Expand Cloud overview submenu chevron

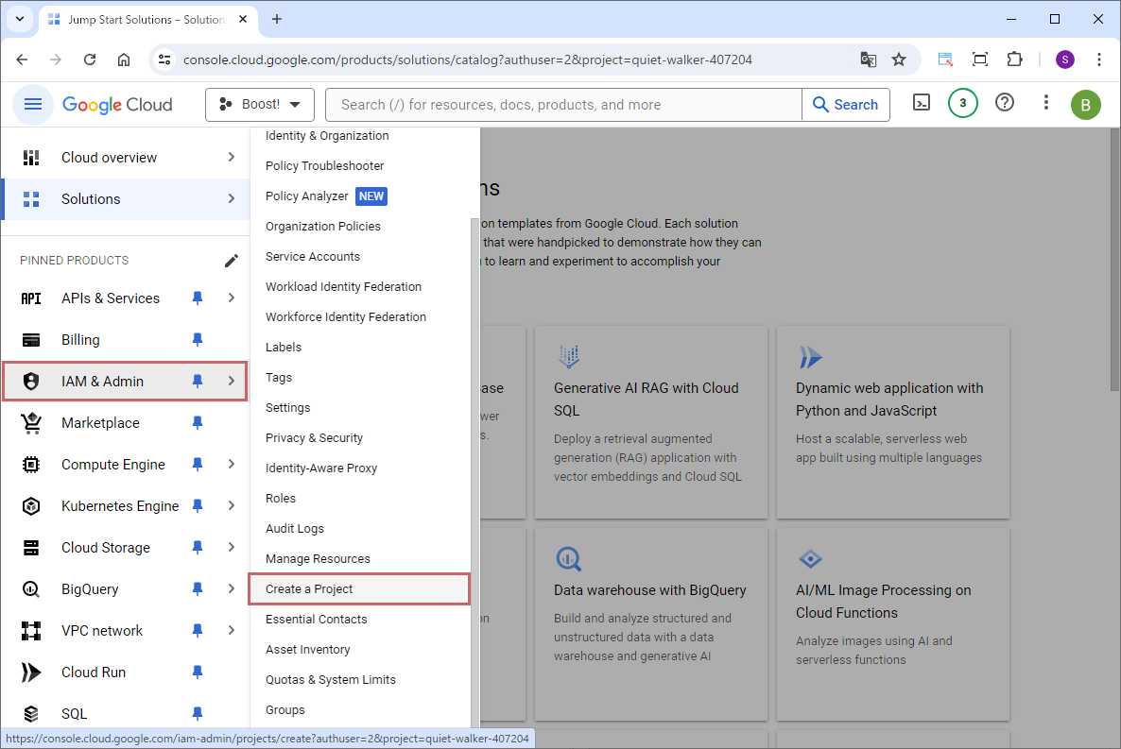231,157
